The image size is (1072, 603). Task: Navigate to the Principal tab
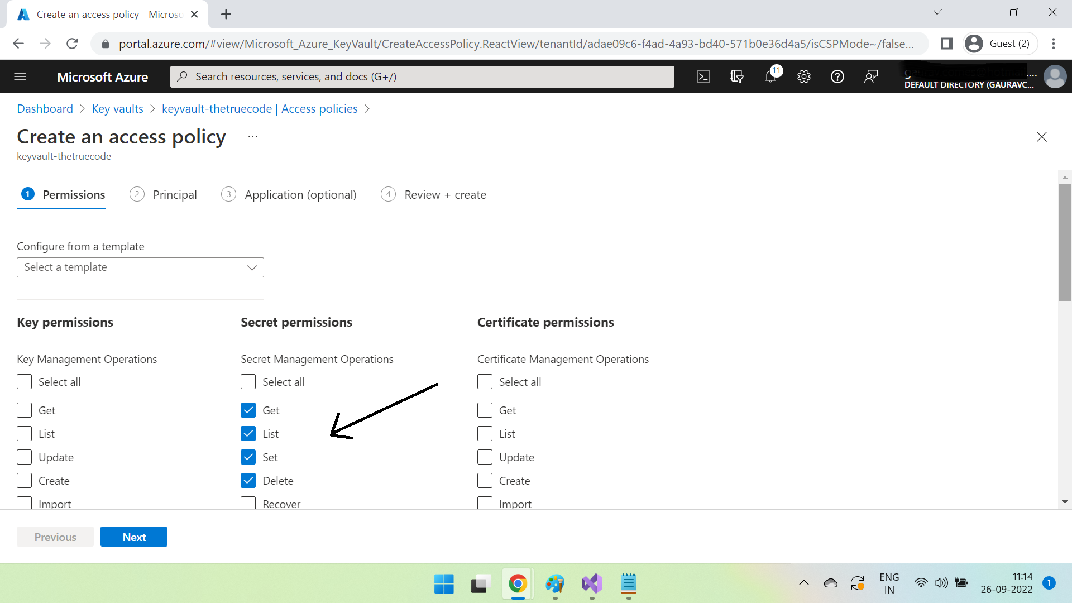174,194
